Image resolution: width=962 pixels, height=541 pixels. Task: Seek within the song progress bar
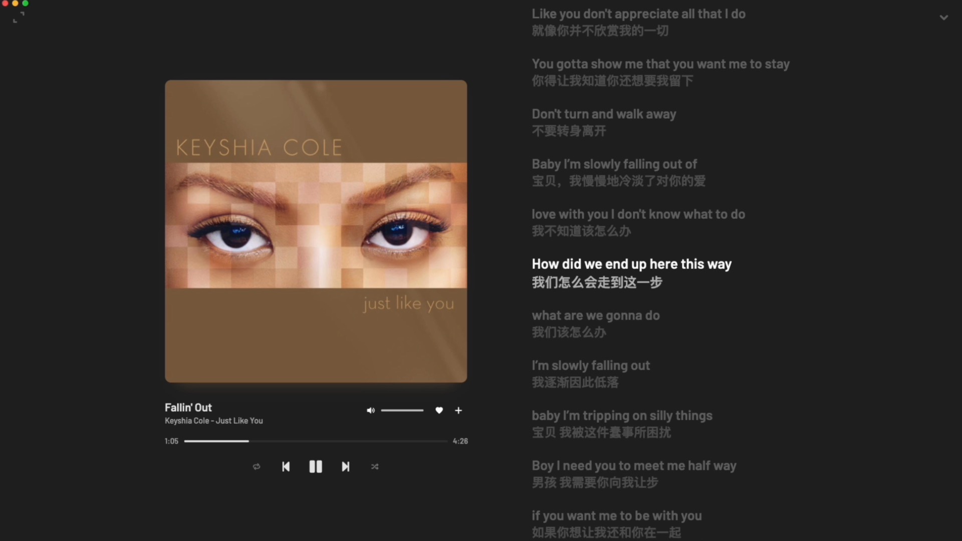coord(316,441)
